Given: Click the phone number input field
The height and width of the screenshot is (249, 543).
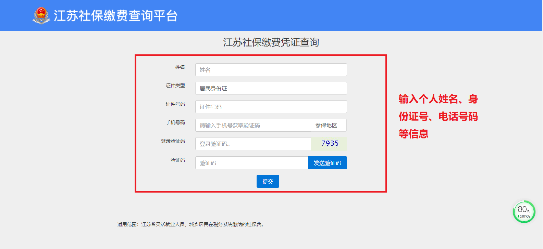Looking at the screenshot, I should (253, 125).
